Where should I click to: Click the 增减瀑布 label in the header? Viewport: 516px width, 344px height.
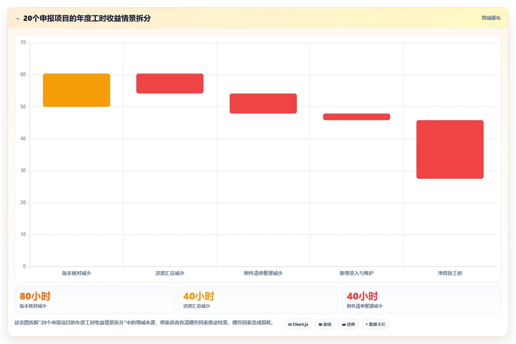coord(491,18)
